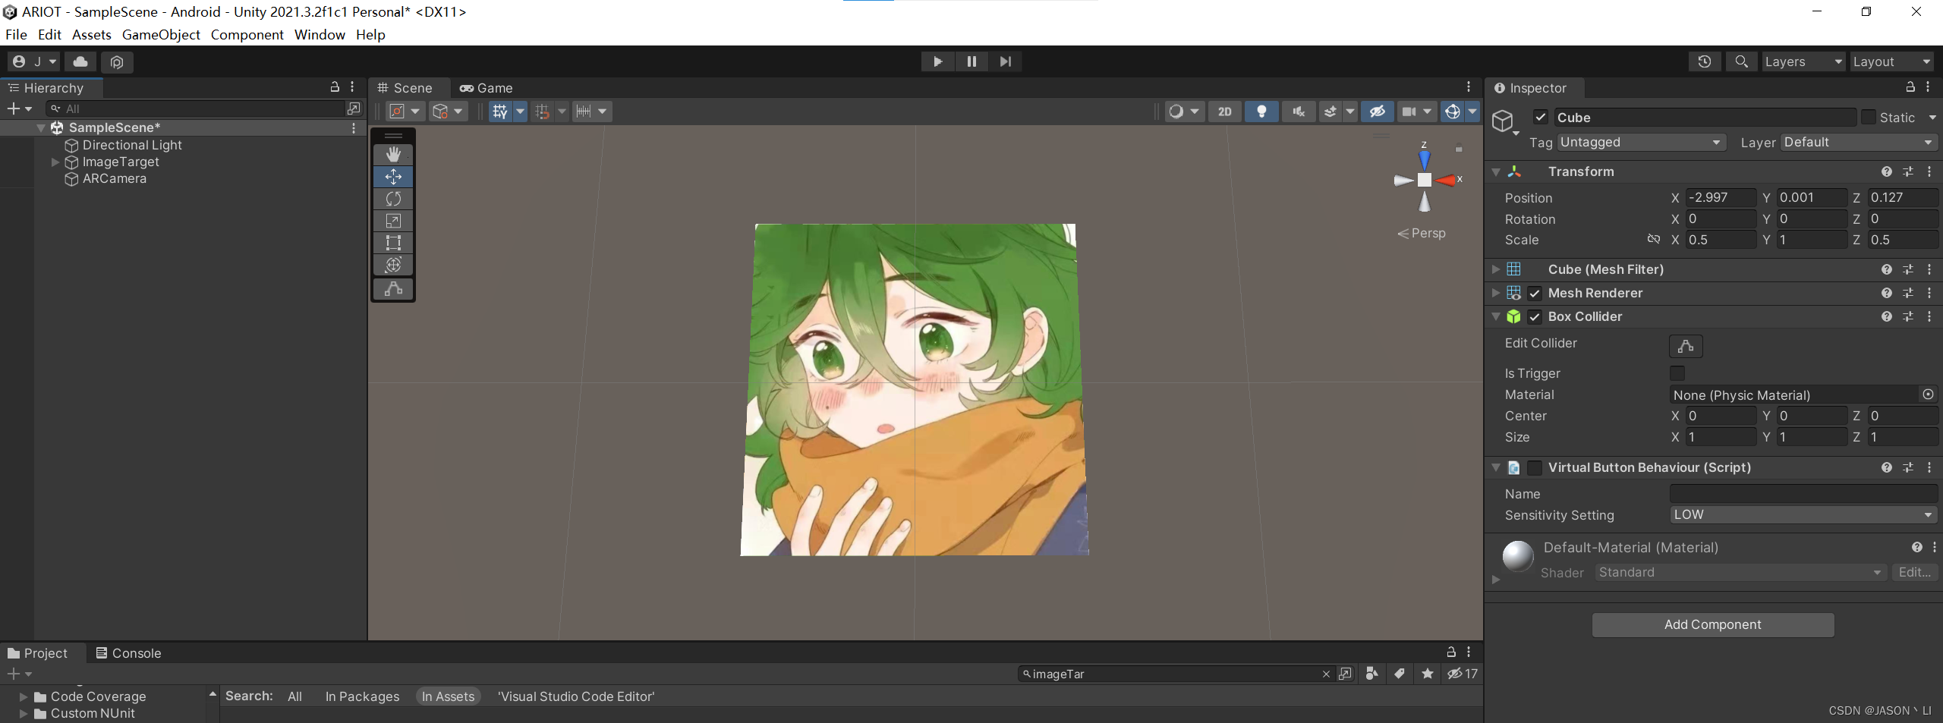Open Box Collider preset icon
Viewport: 1943px width, 723px height.
coord(1908,316)
